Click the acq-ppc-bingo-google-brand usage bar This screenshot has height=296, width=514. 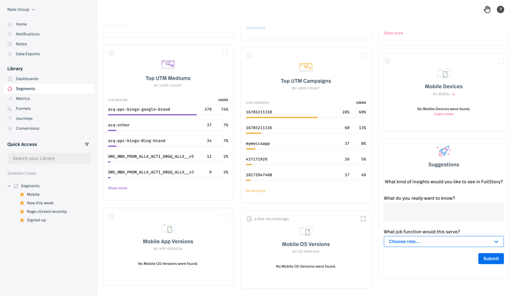[x=153, y=115]
